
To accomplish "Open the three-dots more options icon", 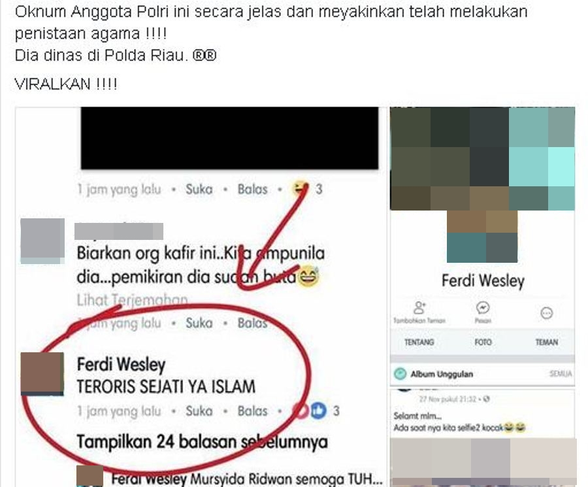I will coord(546,312).
